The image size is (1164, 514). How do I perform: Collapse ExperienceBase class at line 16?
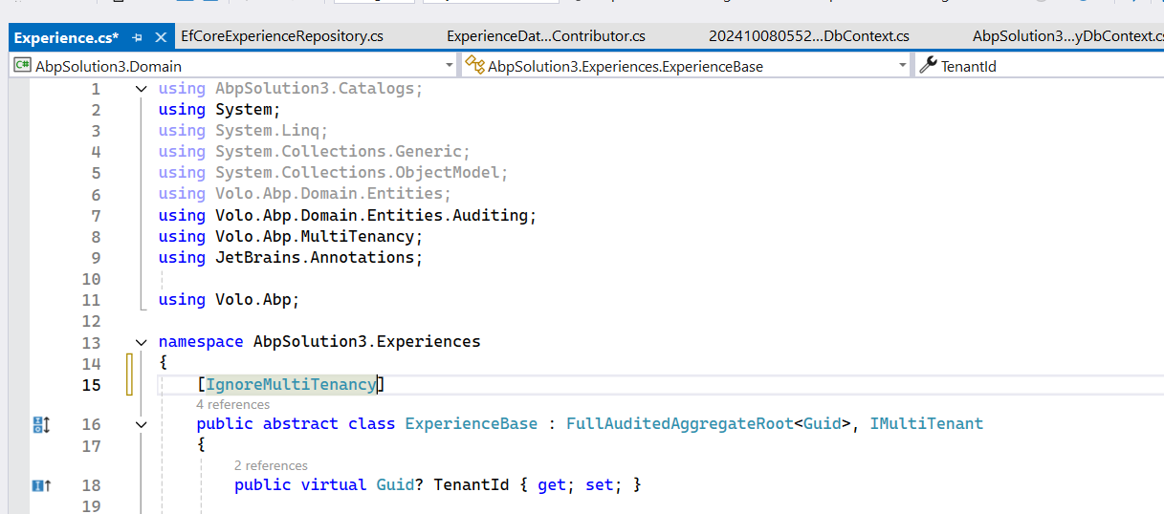tap(142, 424)
